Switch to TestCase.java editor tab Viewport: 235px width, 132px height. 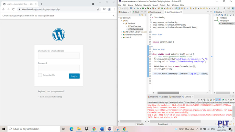154,12
